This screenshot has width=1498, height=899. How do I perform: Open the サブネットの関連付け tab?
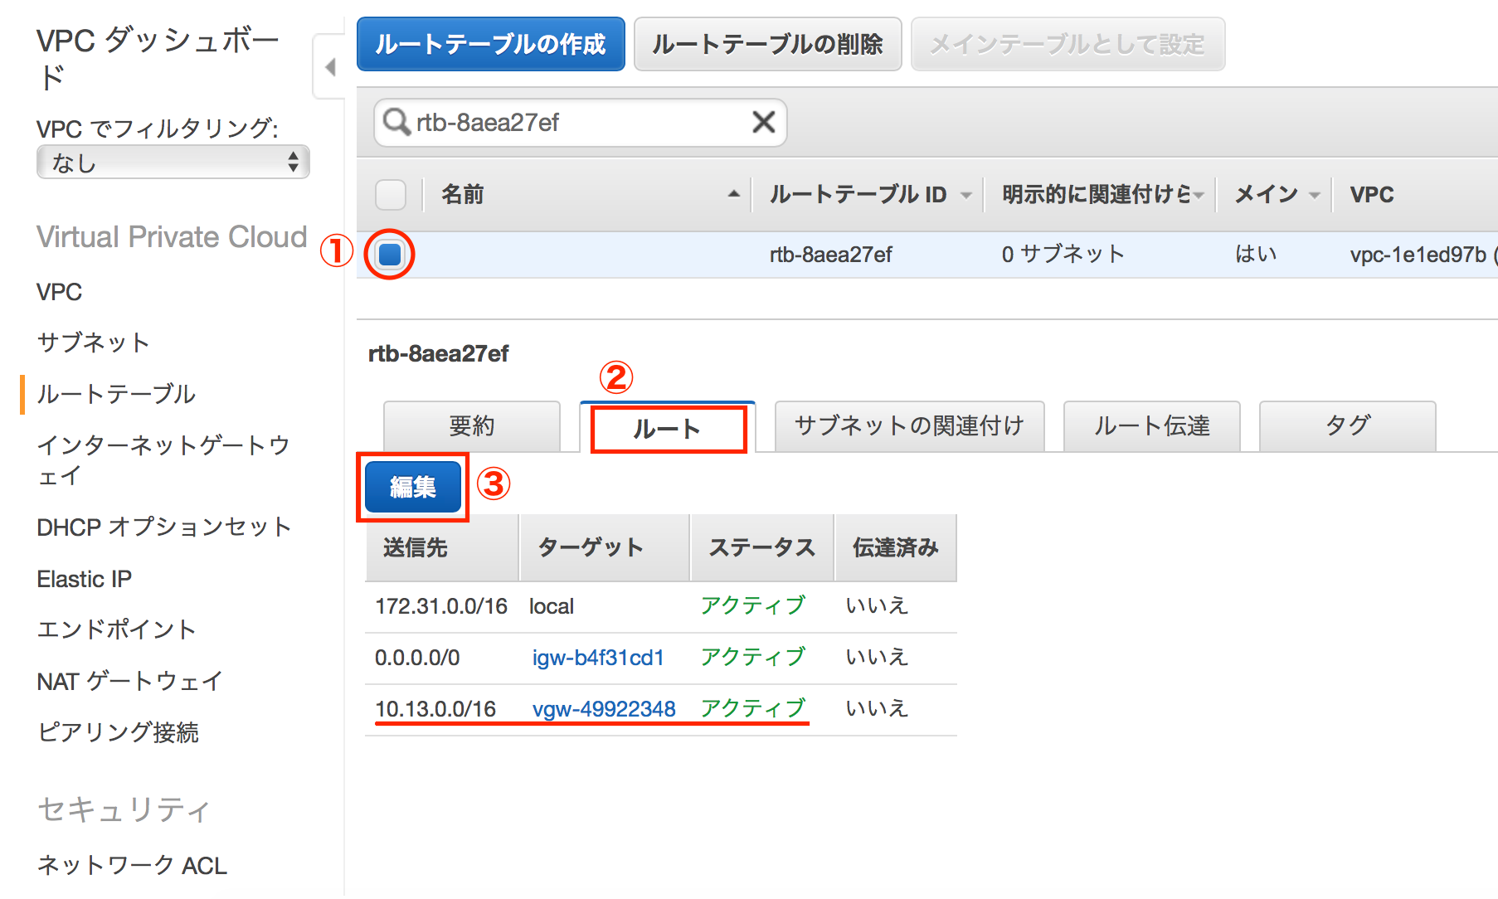pos(909,426)
